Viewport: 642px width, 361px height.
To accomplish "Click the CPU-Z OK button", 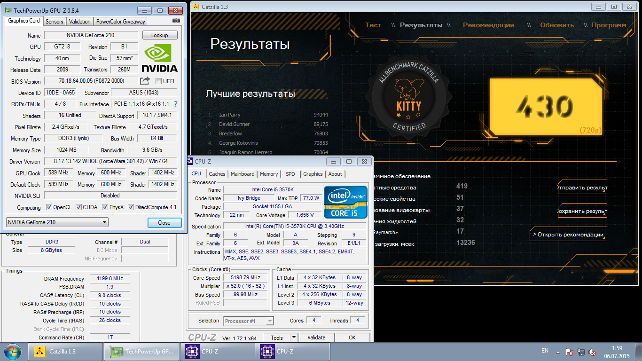I will tap(352, 337).
